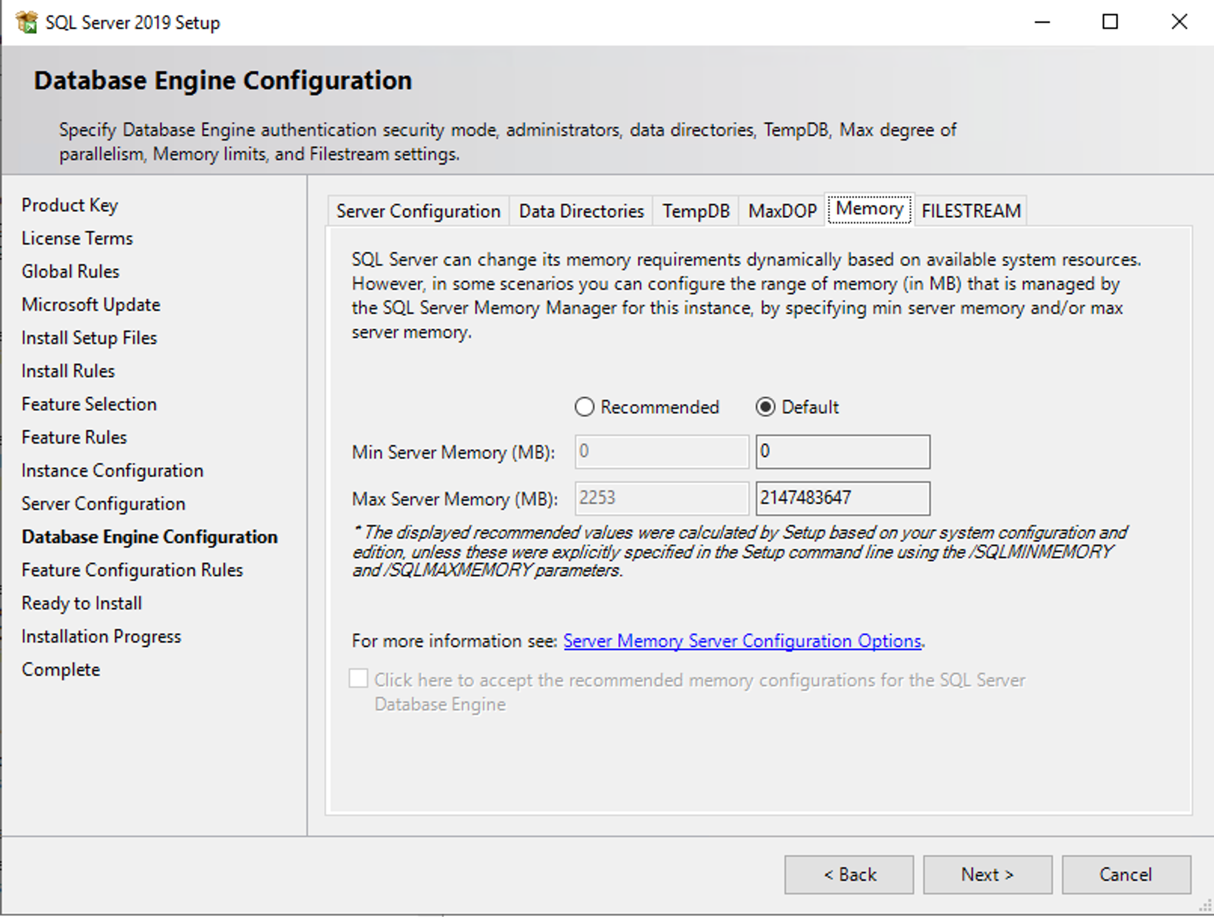The width and height of the screenshot is (1214, 917).
Task: Select Ready to Install in the sidebar
Action: coord(81,603)
